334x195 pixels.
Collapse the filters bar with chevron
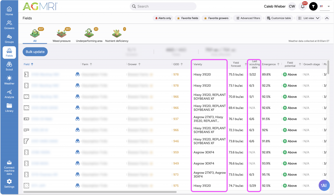click(327, 18)
